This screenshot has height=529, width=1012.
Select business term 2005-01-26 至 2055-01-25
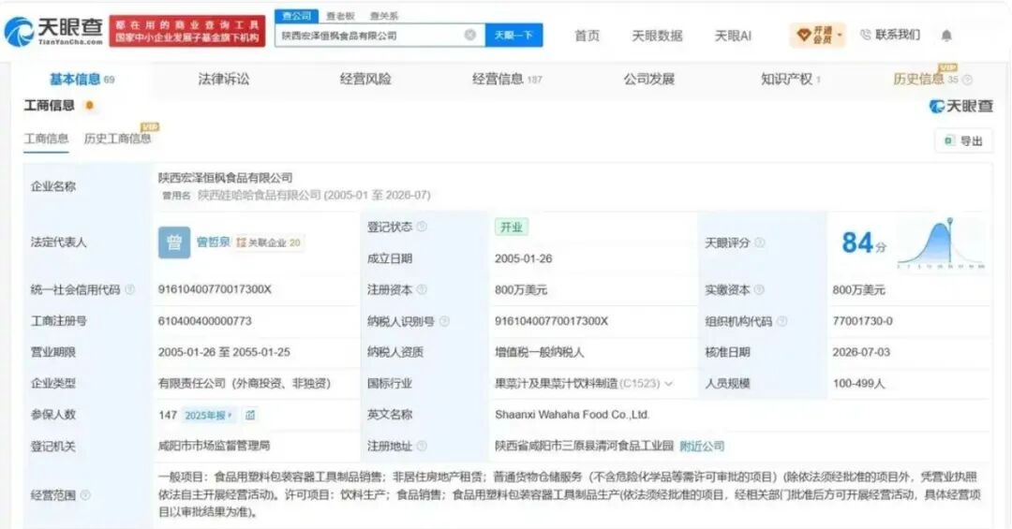pyautogui.click(x=224, y=352)
